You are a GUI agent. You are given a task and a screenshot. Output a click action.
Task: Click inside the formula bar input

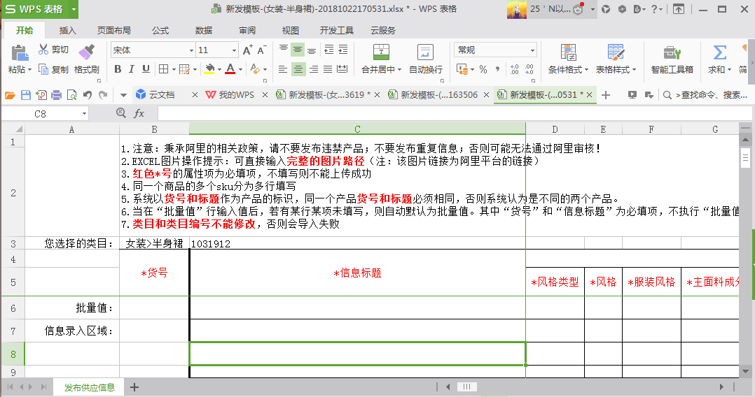coord(448,113)
